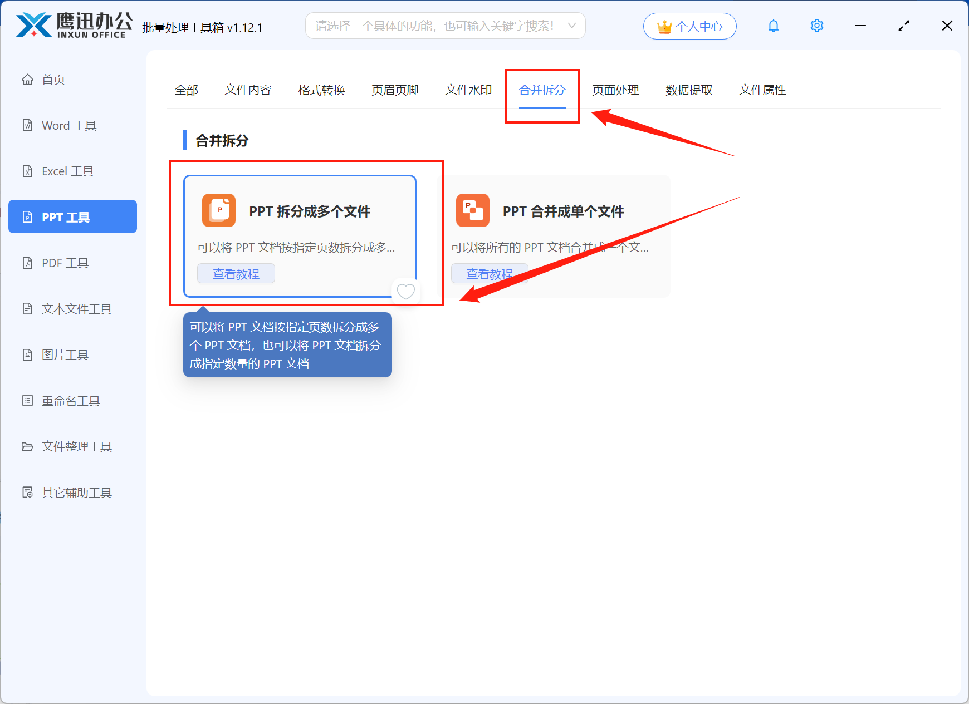The width and height of the screenshot is (969, 704).
Task: Expand the function search dropdown arrow
Action: tap(571, 26)
